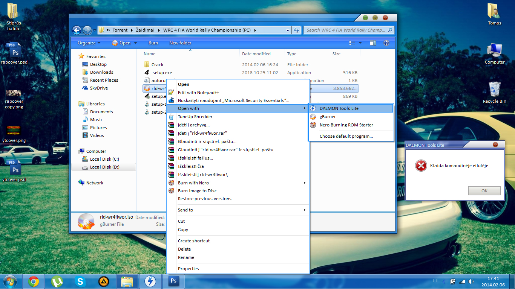The image size is (515, 289).
Task: Open DAEMON Tools Lite from submenu
Action: [x=351, y=108]
